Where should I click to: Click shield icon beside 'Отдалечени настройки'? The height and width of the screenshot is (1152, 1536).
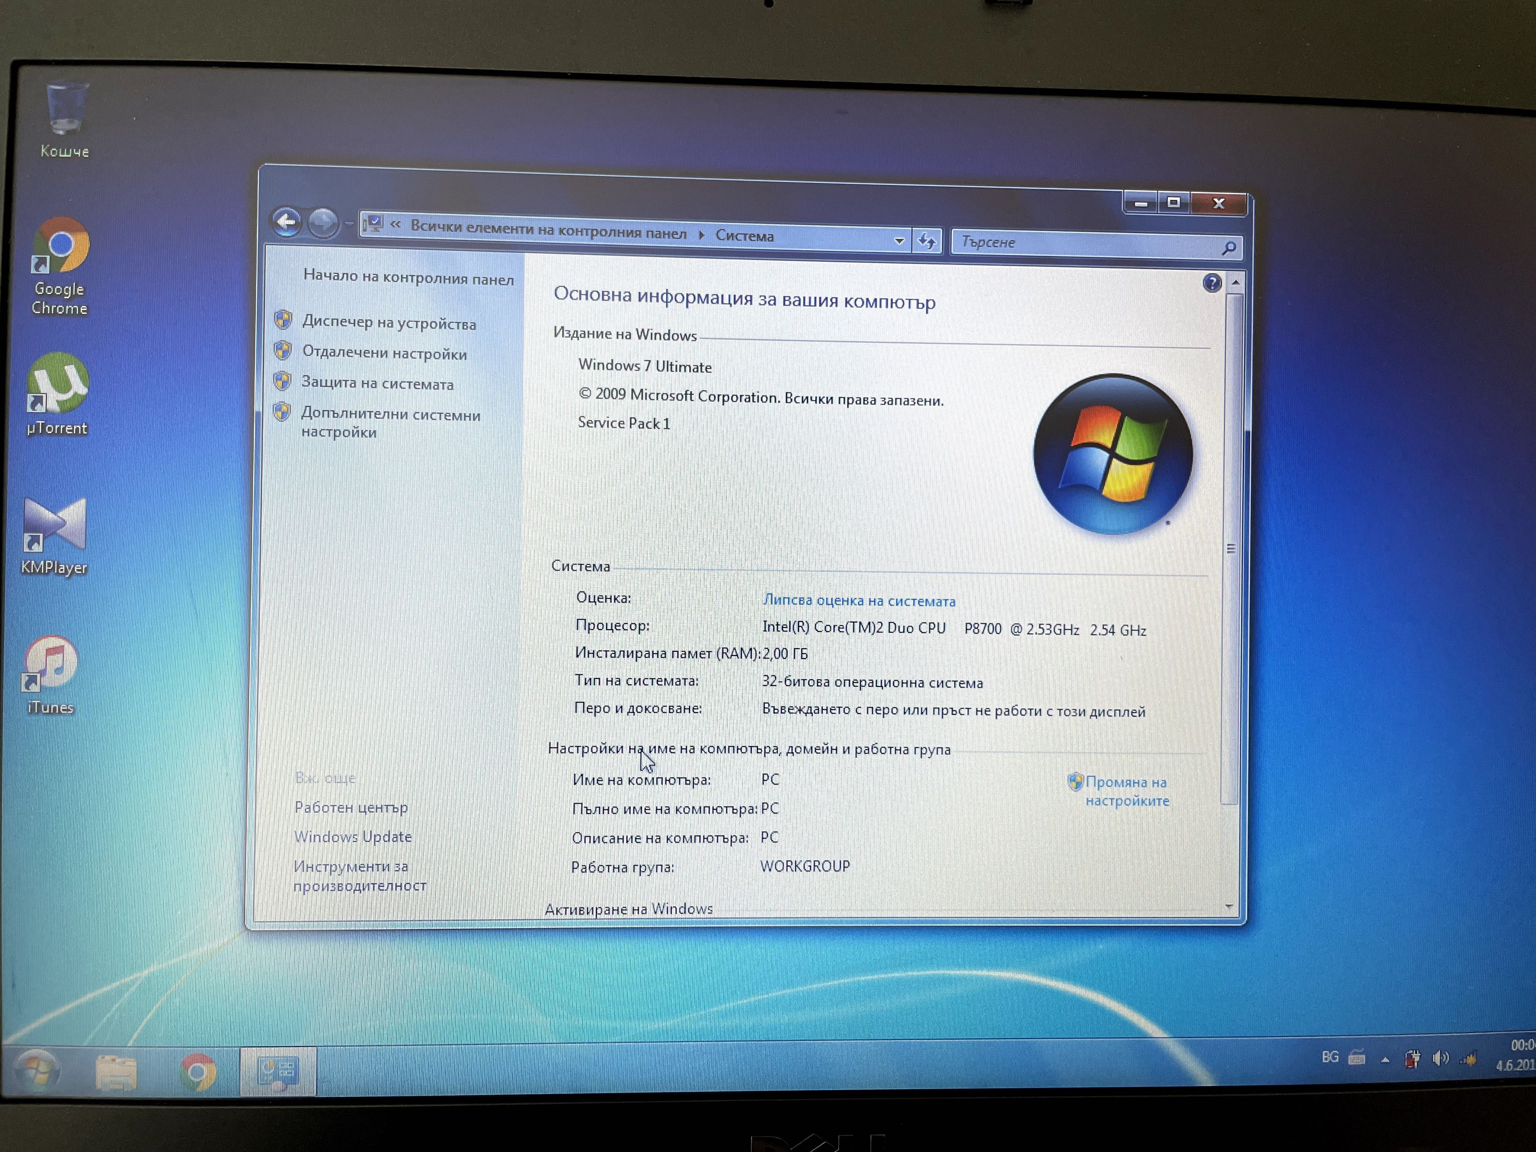tap(283, 351)
